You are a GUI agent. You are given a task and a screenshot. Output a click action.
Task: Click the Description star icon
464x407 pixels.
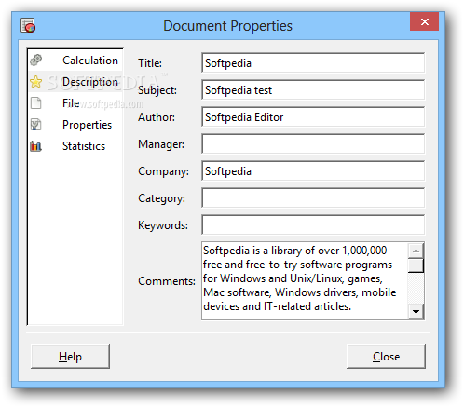click(36, 82)
